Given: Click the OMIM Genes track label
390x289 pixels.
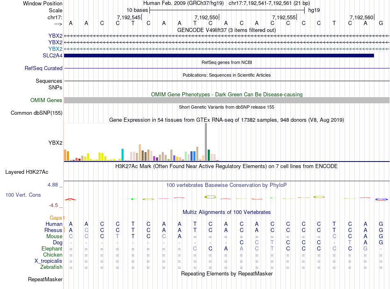Looking at the screenshot, I should (x=46, y=100).
